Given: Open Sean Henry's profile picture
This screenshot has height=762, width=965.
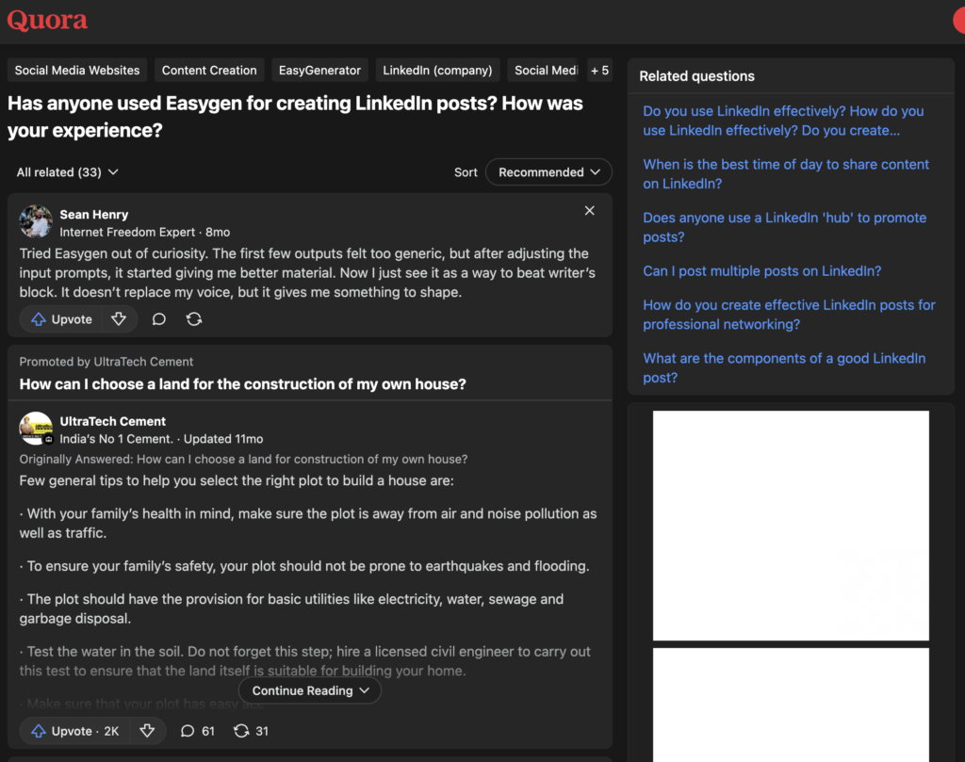Looking at the screenshot, I should 36,221.
